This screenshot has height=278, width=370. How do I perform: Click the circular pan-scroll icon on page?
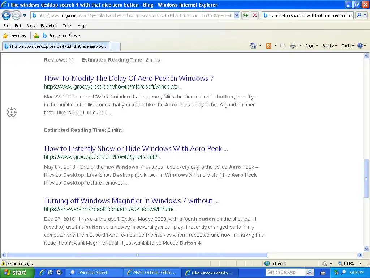pos(12,112)
